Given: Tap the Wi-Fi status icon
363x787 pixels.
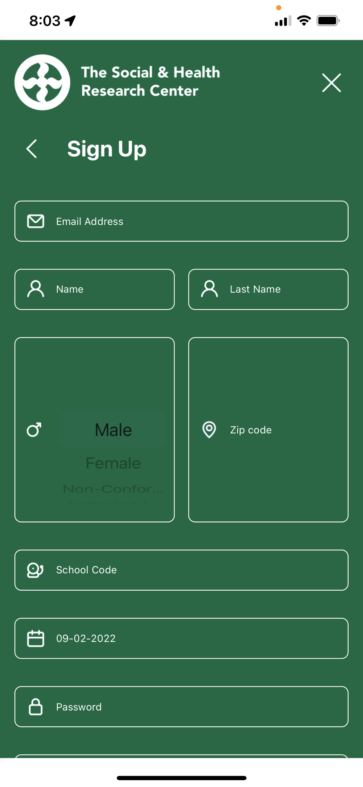Looking at the screenshot, I should point(304,20).
